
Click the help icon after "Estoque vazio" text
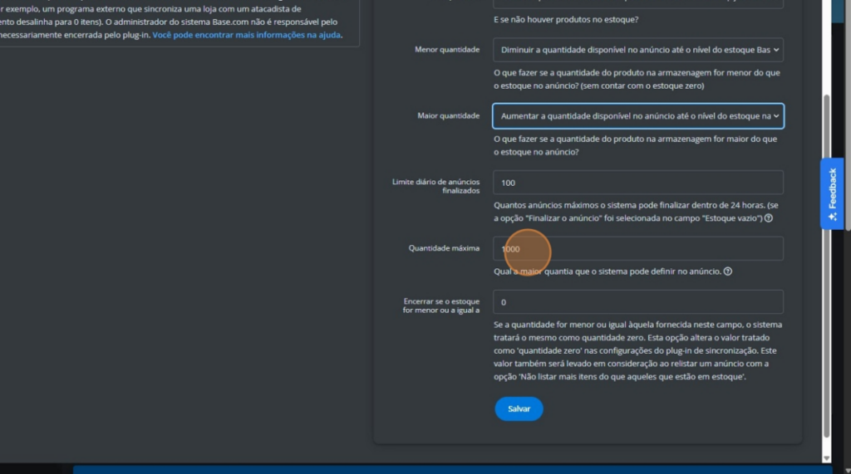(769, 218)
